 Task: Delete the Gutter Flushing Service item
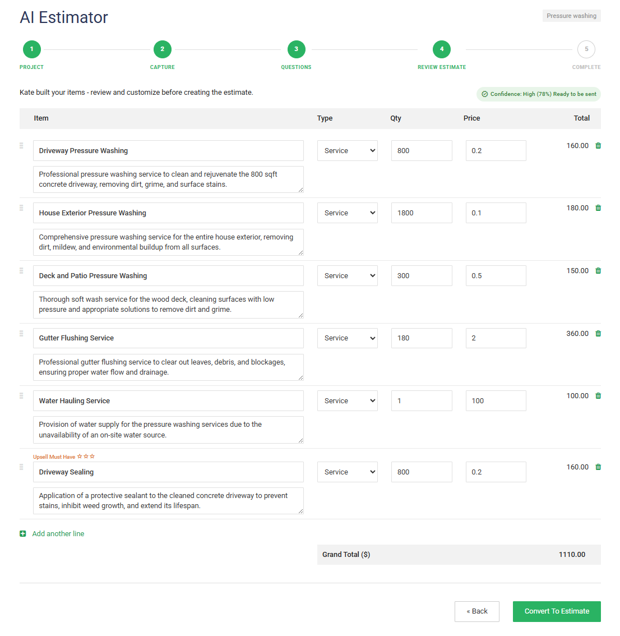click(598, 334)
